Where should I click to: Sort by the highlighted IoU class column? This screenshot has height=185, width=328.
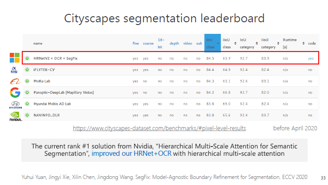coord(212,43)
